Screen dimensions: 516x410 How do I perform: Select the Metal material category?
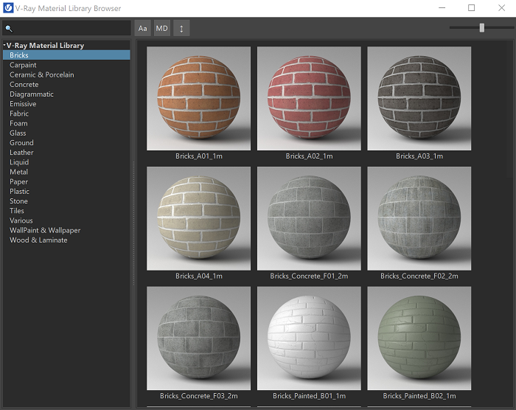coord(18,172)
